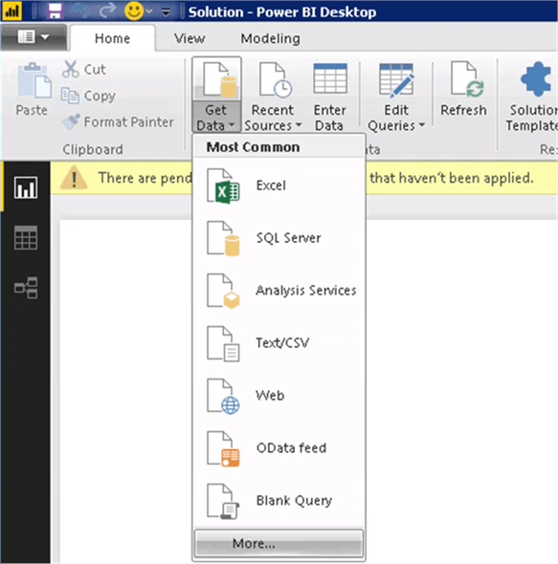Screen dimensions: 558x564
Task: Select Excel from Get Data menu
Action: pos(279,185)
